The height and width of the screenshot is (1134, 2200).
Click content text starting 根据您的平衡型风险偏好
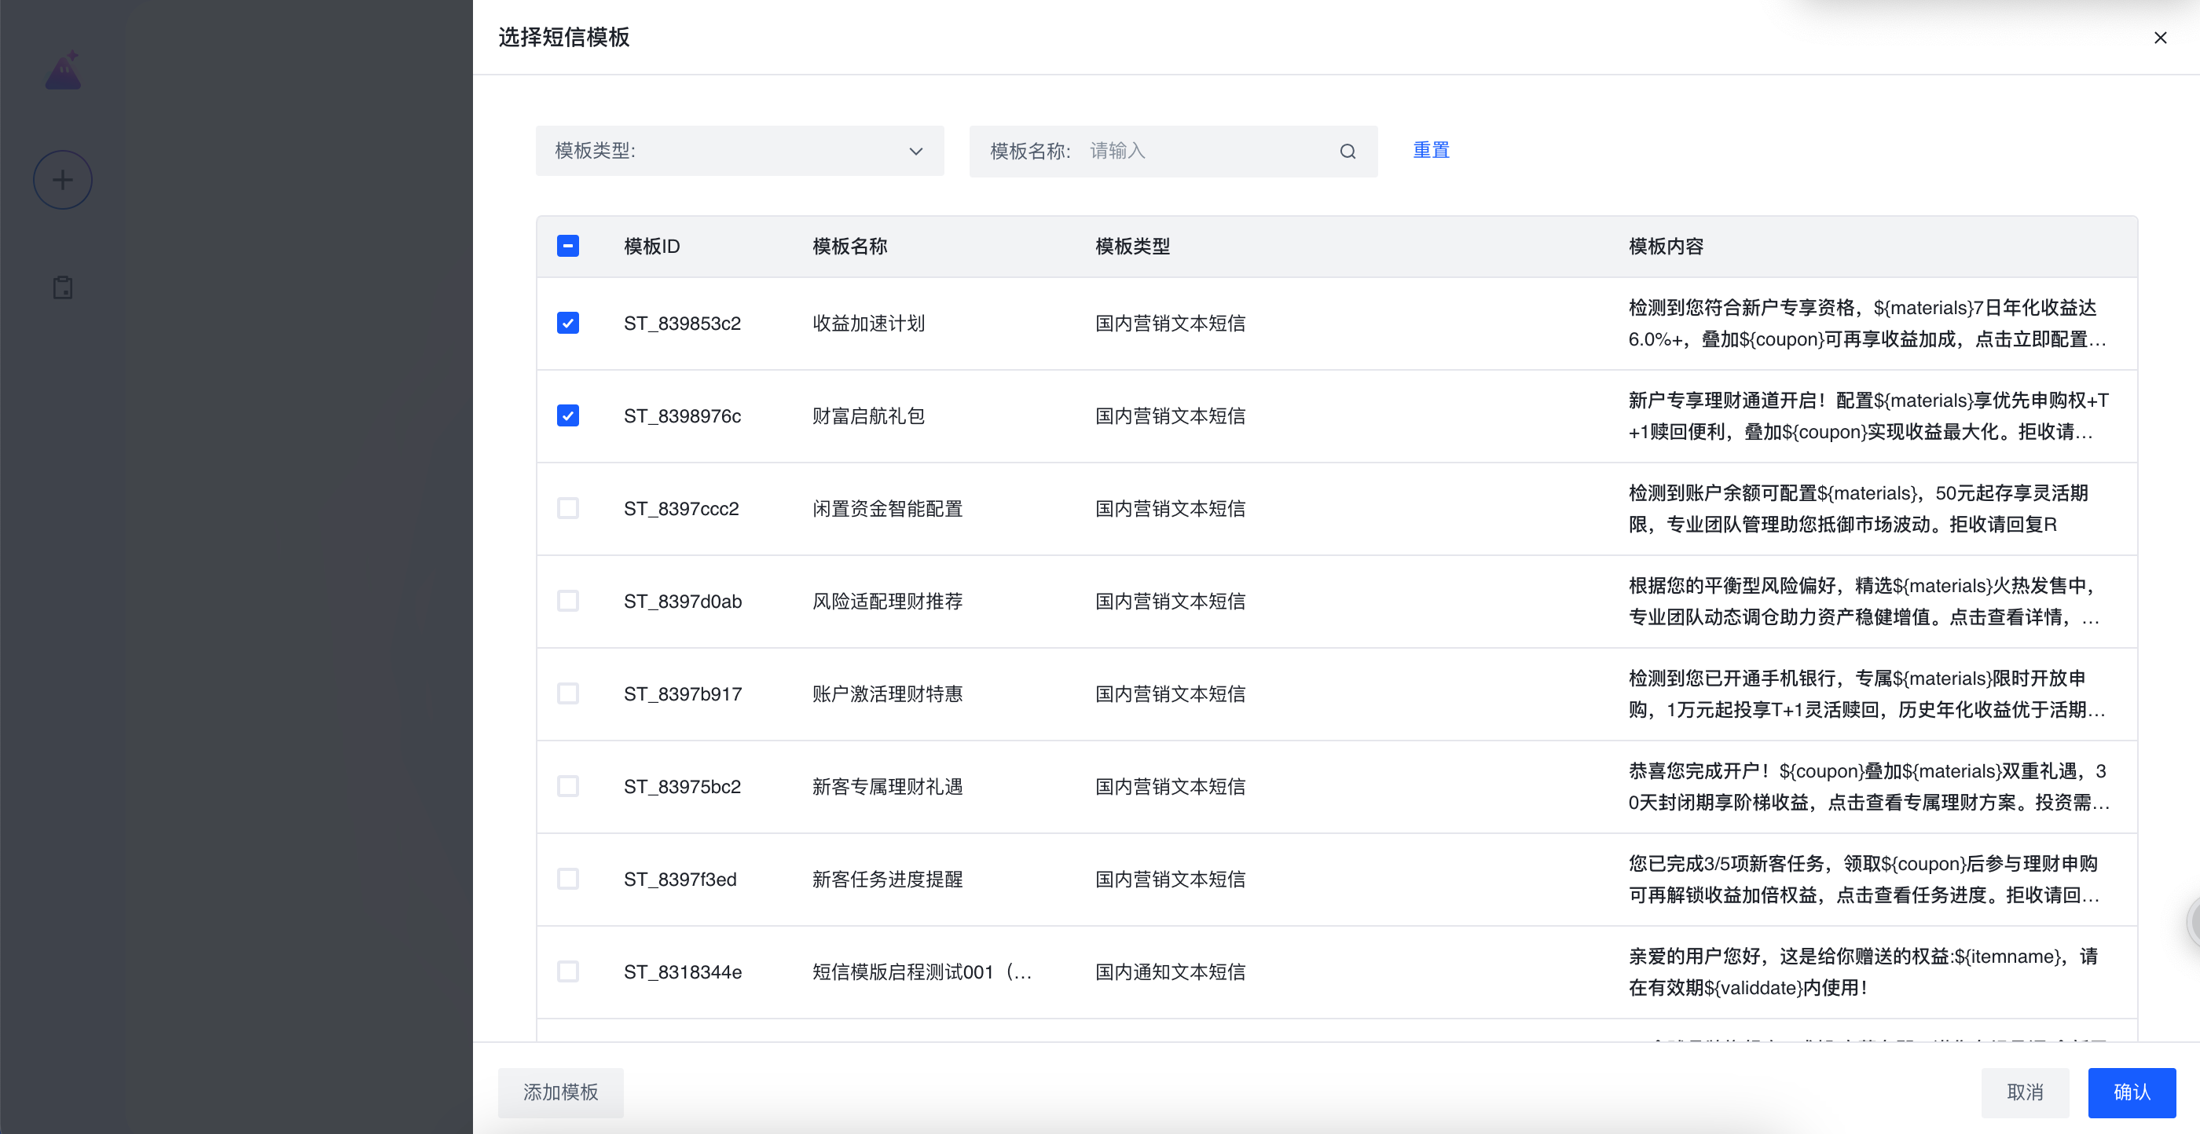coord(1864,602)
